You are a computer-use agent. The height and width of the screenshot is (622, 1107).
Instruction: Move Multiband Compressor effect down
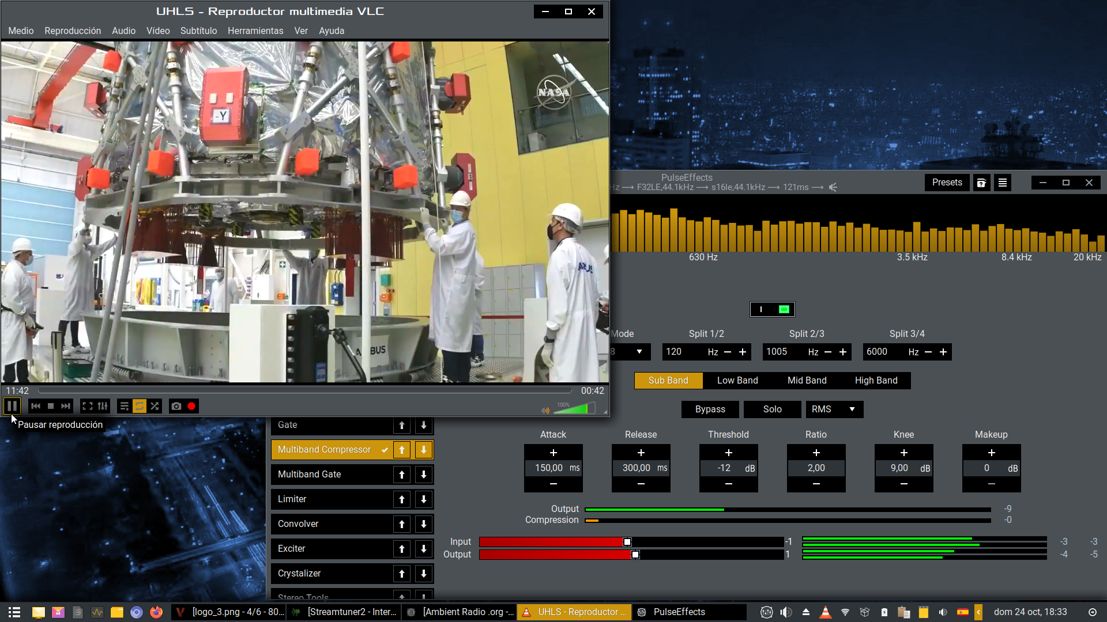424,450
